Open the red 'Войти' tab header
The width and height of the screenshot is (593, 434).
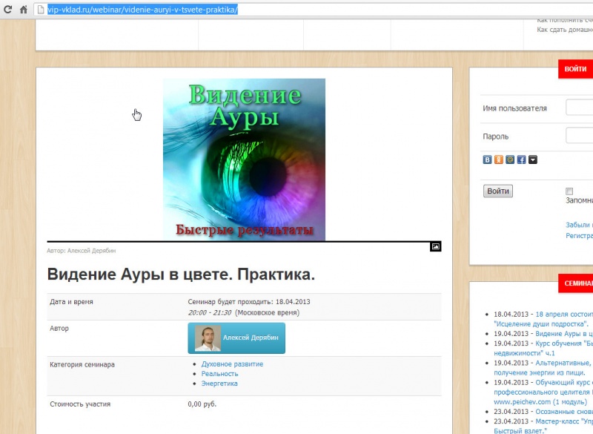tap(575, 69)
